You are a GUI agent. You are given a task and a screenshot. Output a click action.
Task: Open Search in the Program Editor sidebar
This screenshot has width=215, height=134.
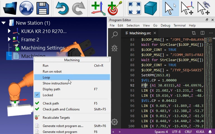tap(114, 35)
